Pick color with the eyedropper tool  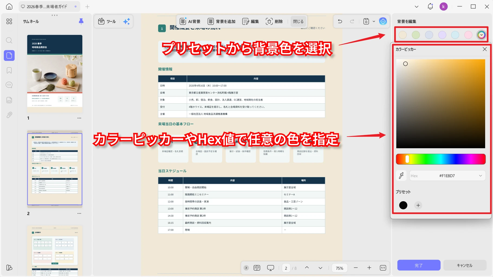(x=401, y=176)
